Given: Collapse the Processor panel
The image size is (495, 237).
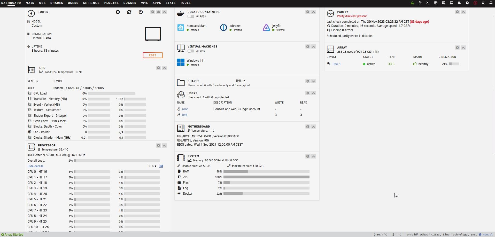Looking at the screenshot, I should 164,146.
